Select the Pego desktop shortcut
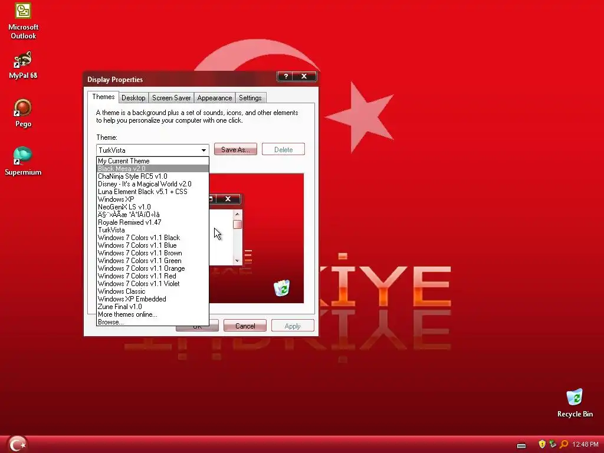604x453 pixels. [23, 113]
